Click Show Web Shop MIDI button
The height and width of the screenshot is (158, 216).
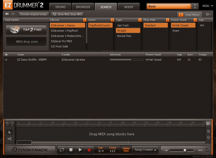[x=67, y=14]
